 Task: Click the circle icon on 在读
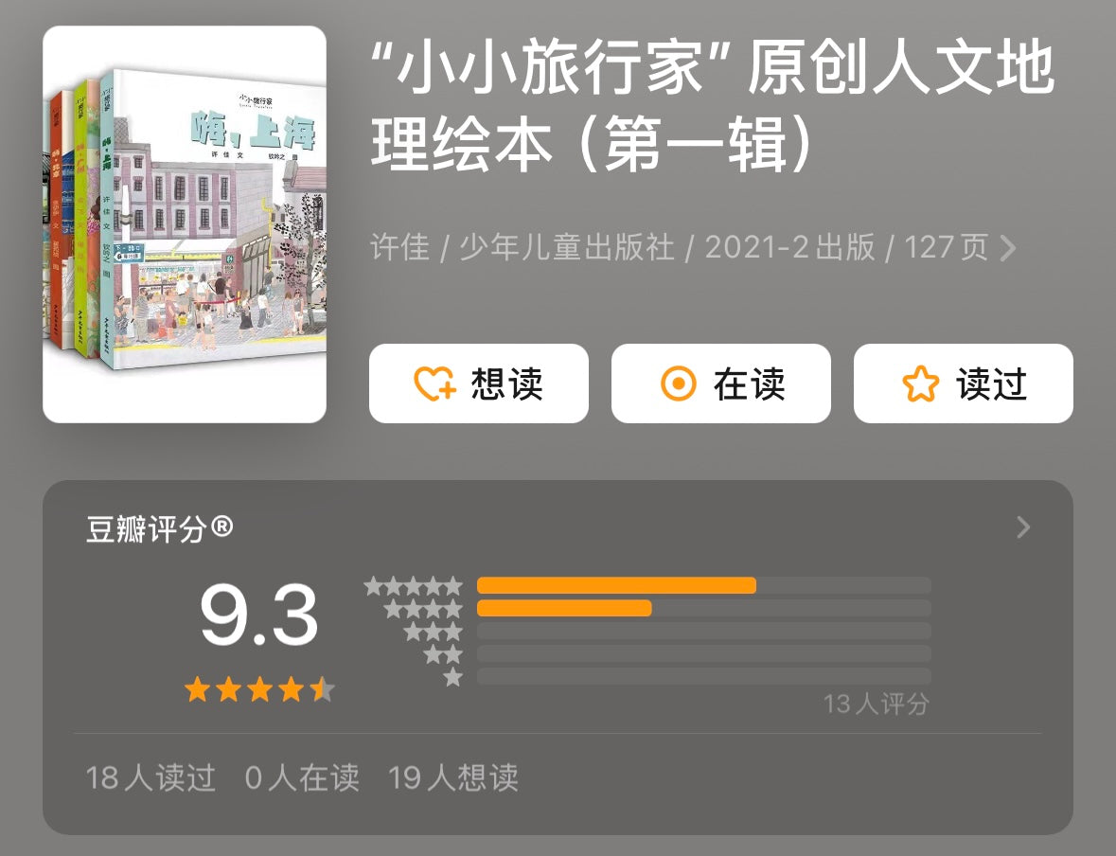[x=679, y=383]
